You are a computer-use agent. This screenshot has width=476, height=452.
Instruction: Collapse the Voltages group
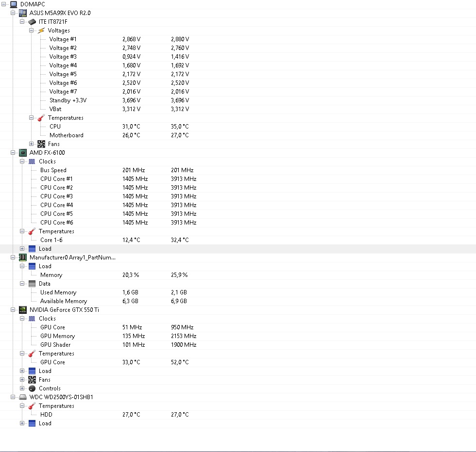(31, 31)
